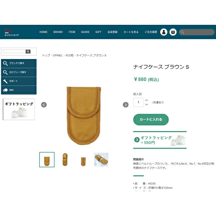Open the ギフトラッピング sidebar banner

point(19,109)
